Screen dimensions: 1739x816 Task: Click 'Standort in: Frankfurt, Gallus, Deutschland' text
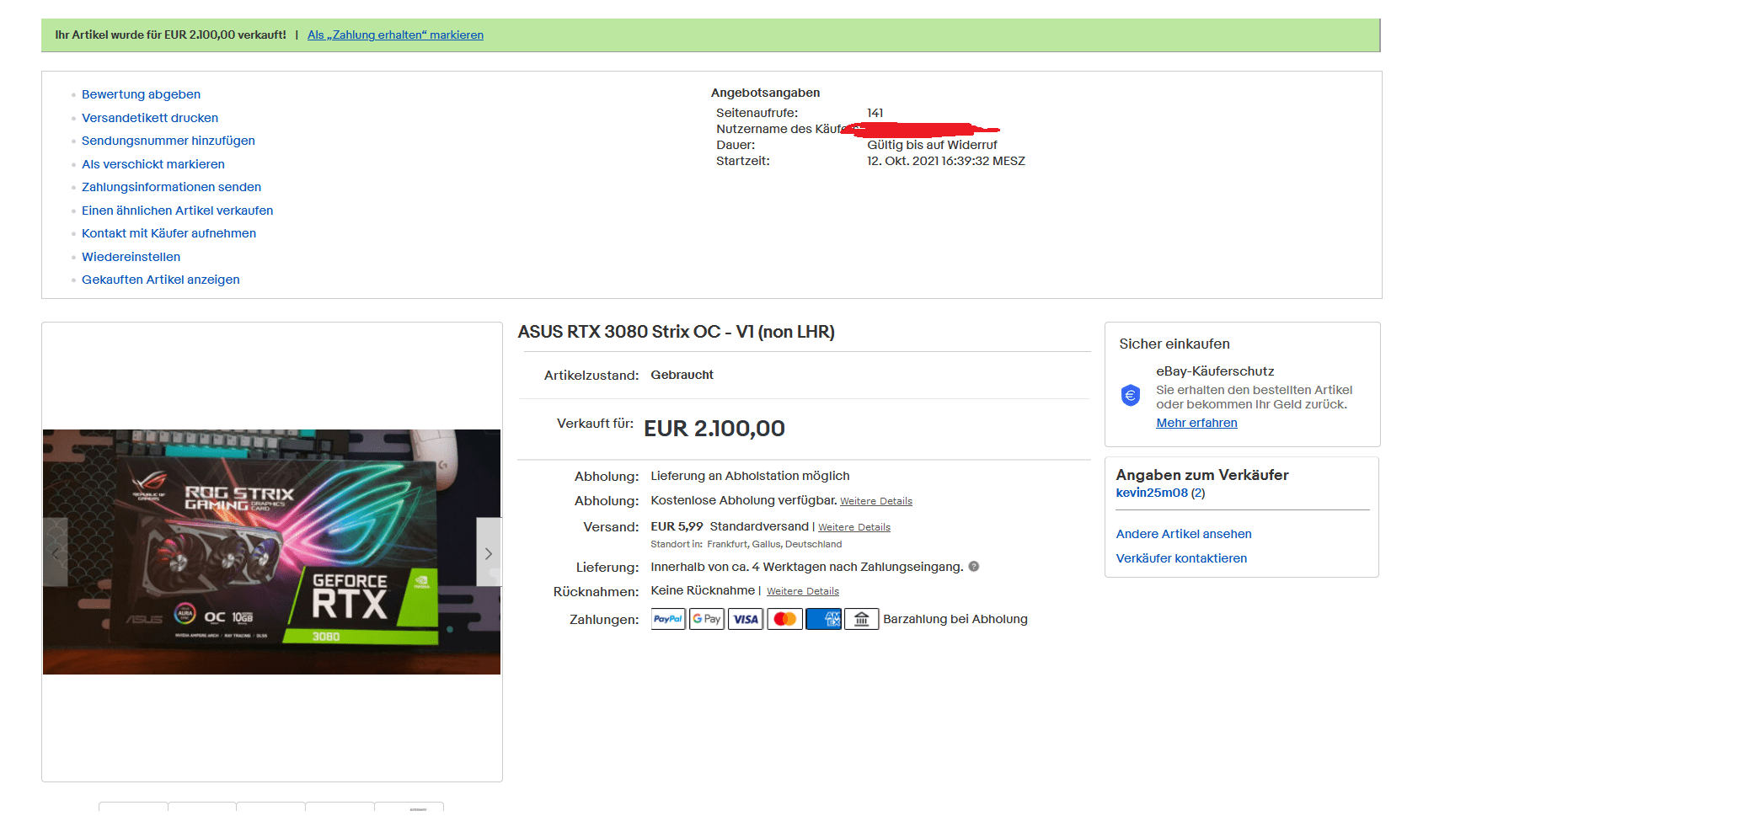[x=746, y=544]
